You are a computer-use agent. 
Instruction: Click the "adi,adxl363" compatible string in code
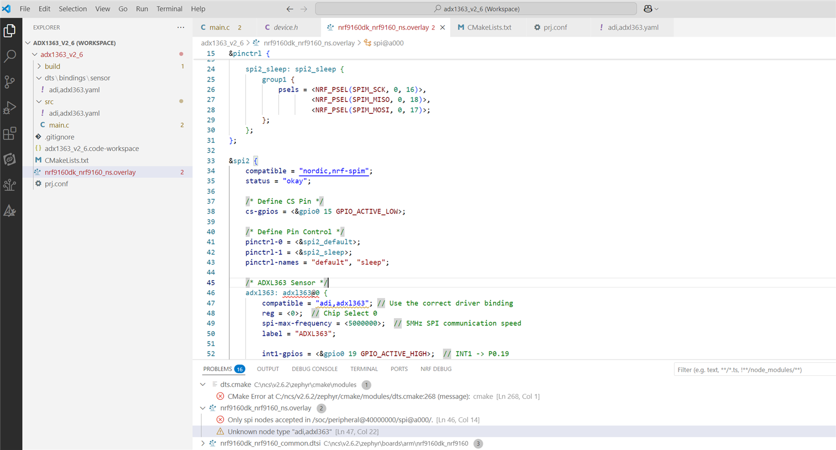(x=342, y=303)
